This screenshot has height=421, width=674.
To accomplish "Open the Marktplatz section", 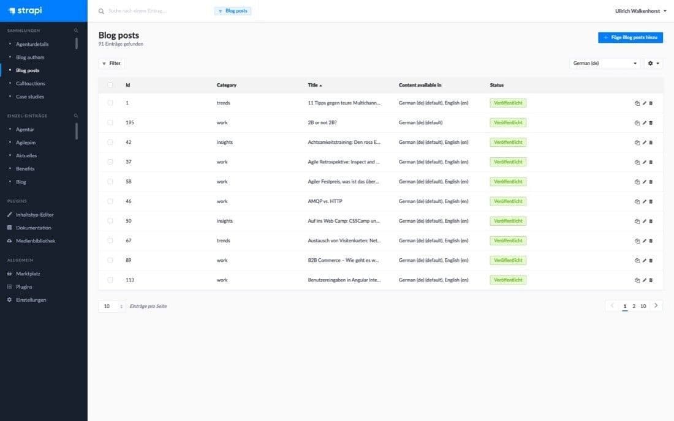I will [29, 273].
